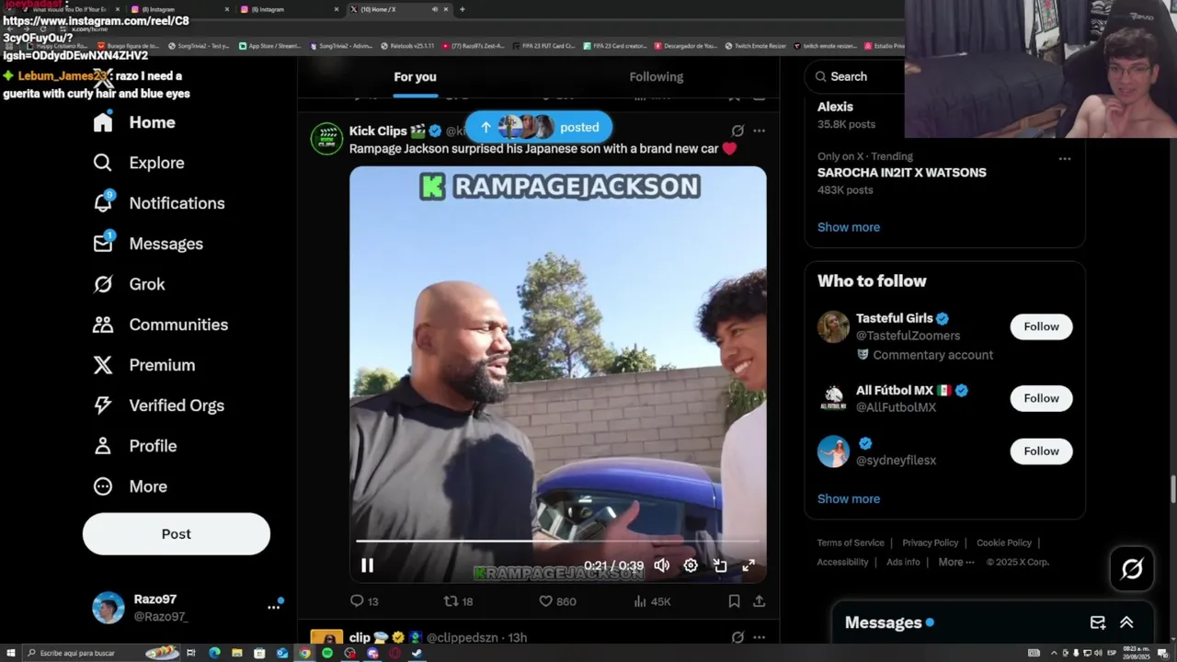The width and height of the screenshot is (1177, 662).
Task: Click the Premium X logo icon
Action: (x=103, y=365)
